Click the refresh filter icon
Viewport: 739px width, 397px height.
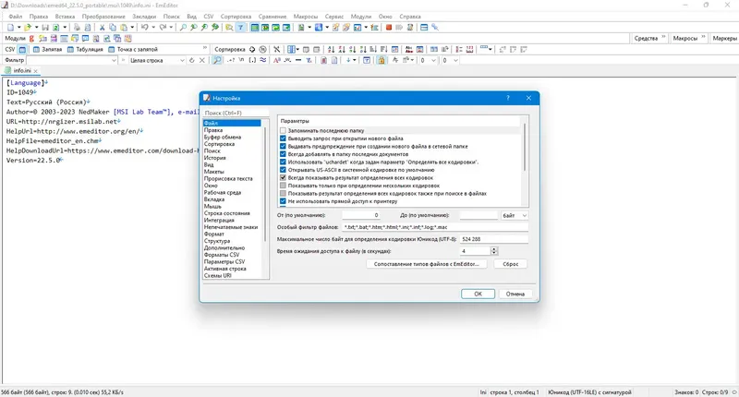(x=192, y=60)
